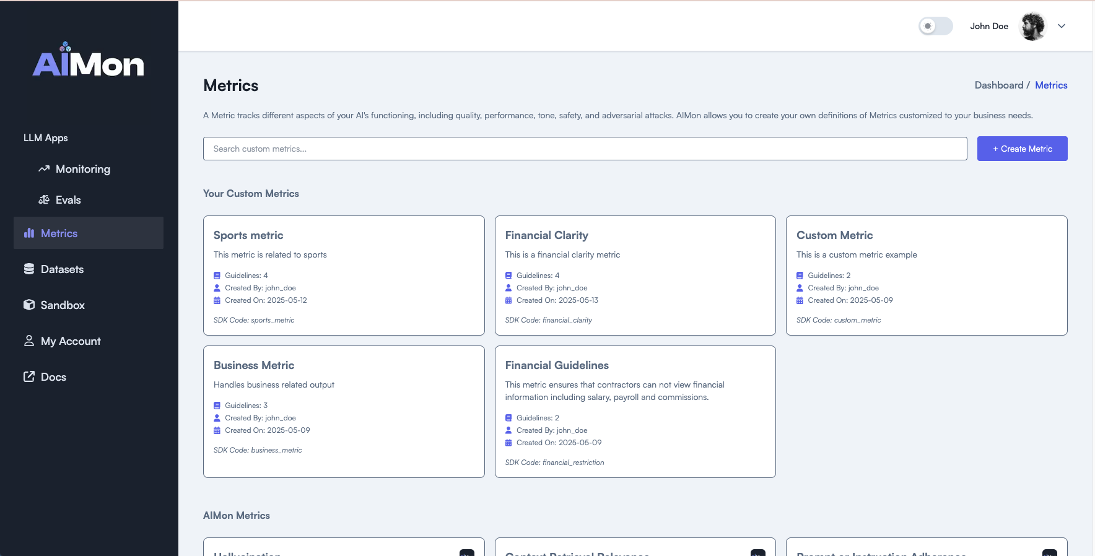Open the LLM Apps sidebar section

[46, 138]
